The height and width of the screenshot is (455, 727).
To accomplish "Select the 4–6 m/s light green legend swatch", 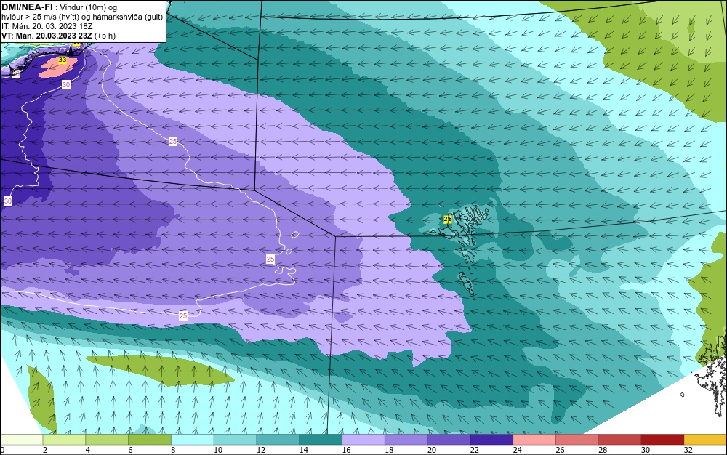I will coord(107,440).
